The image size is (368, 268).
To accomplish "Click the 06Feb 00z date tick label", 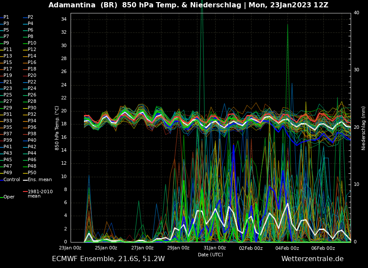I will click(323, 248).
